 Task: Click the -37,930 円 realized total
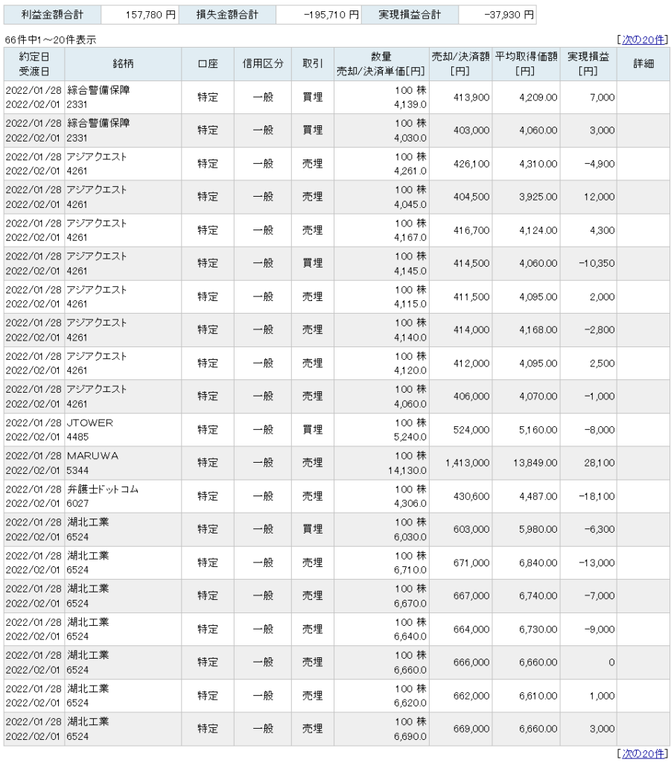497,15
